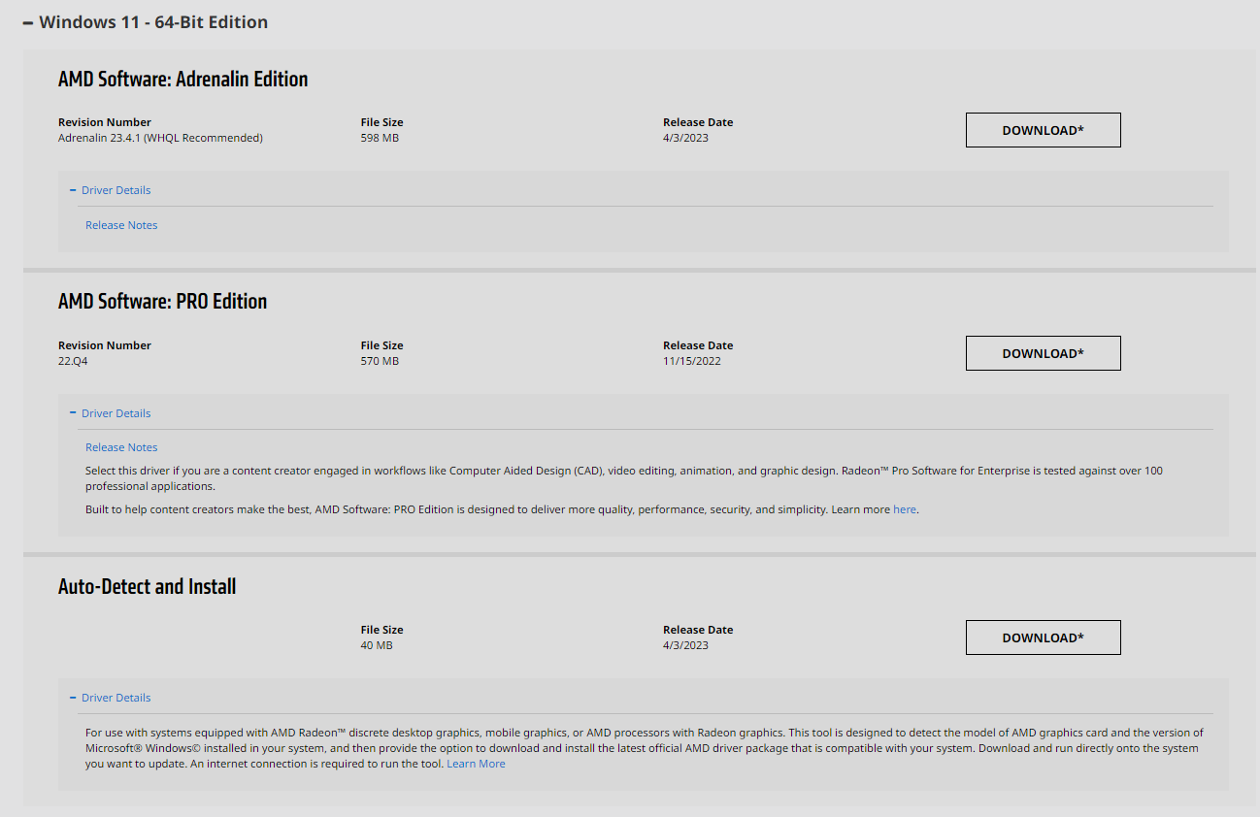Open the Learn More link for Auto-Detect

tap(476, 764)
